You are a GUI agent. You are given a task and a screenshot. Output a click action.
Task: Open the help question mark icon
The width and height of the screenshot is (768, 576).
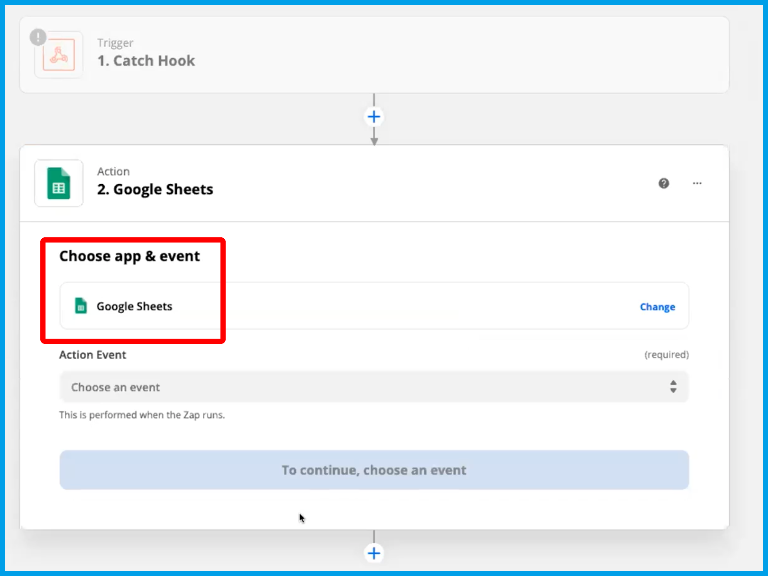click(x=664, y=183)
